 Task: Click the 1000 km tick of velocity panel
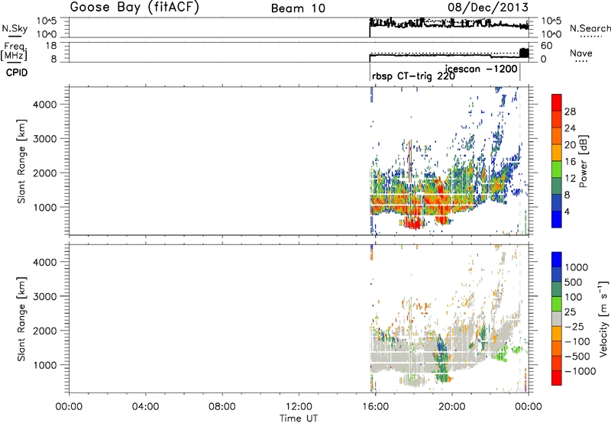pyautogui.click(x=45, y=365)
